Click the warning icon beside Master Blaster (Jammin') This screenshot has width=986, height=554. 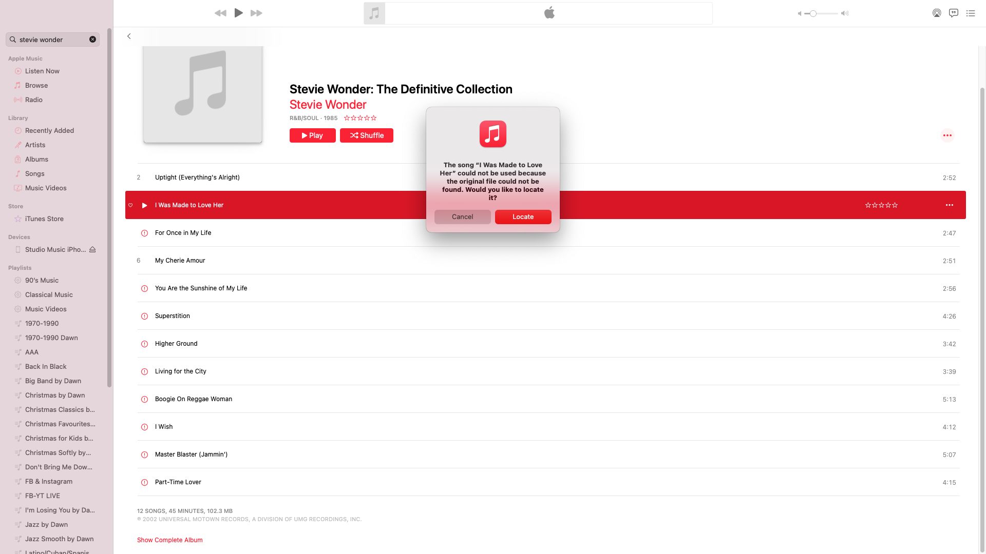[x=144, y=455]
